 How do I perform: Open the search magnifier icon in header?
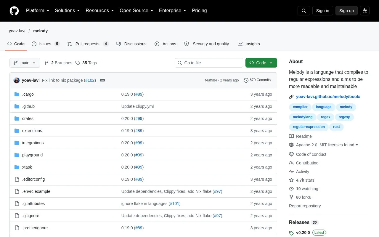pos(304,11)
